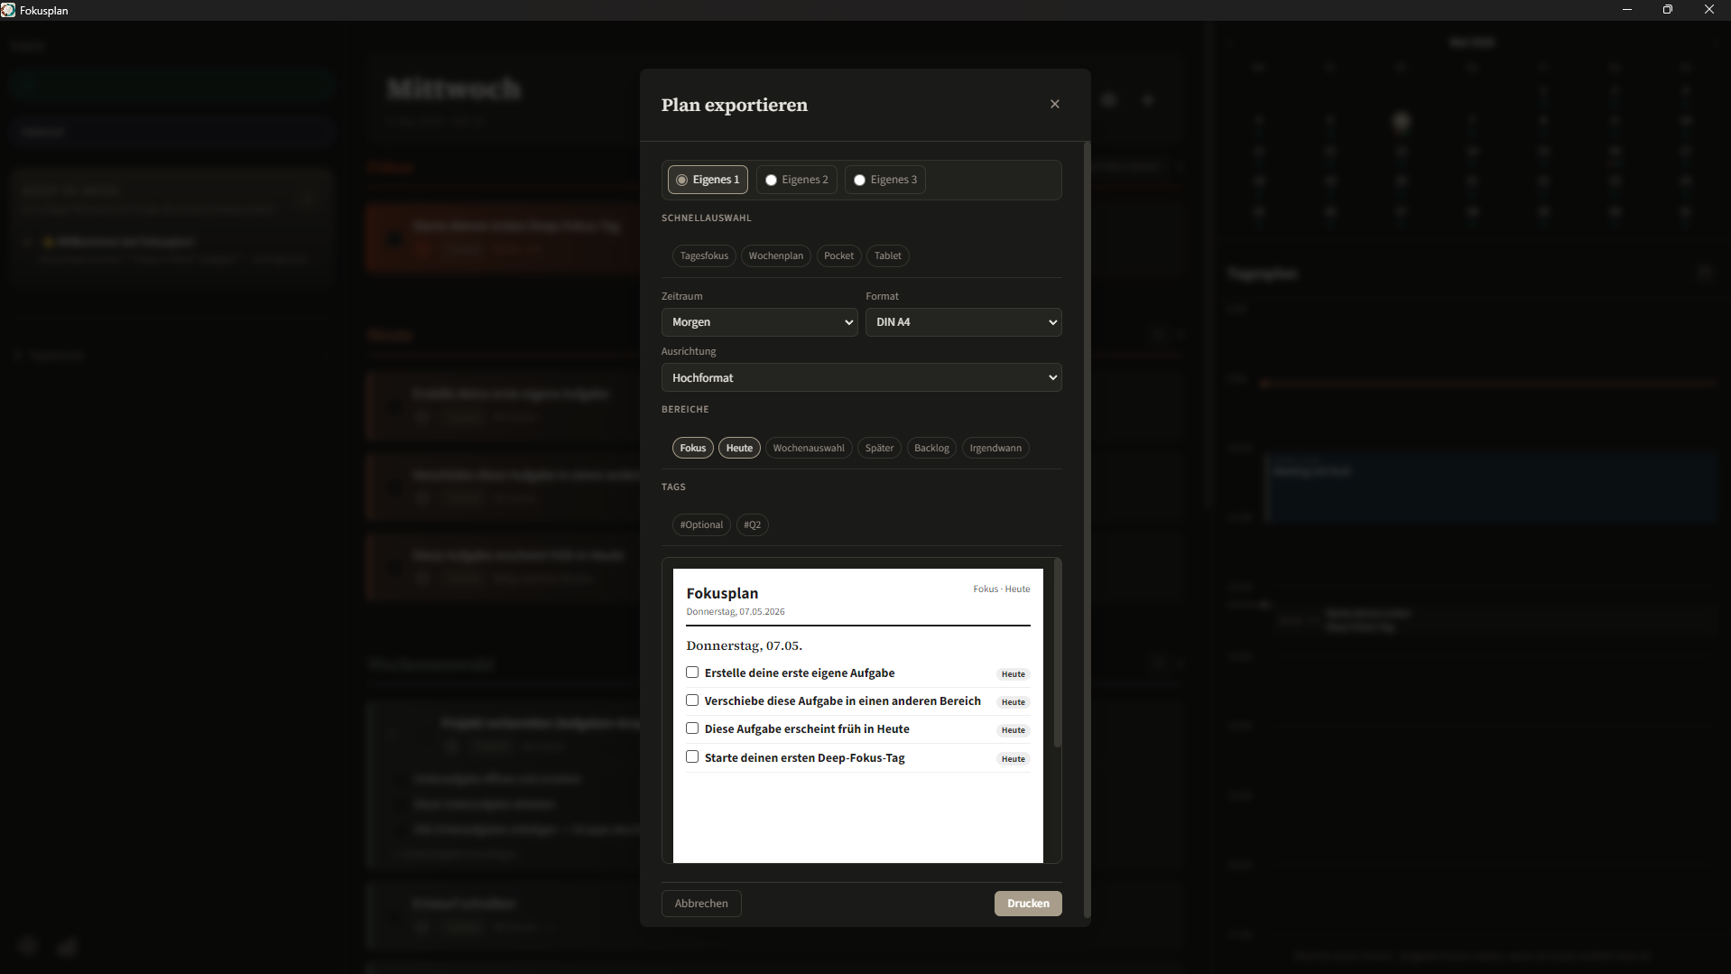Screen dimensions: 1731x974
Task: Choose the Tagesfokus quick preset
Action: (704, 255)
